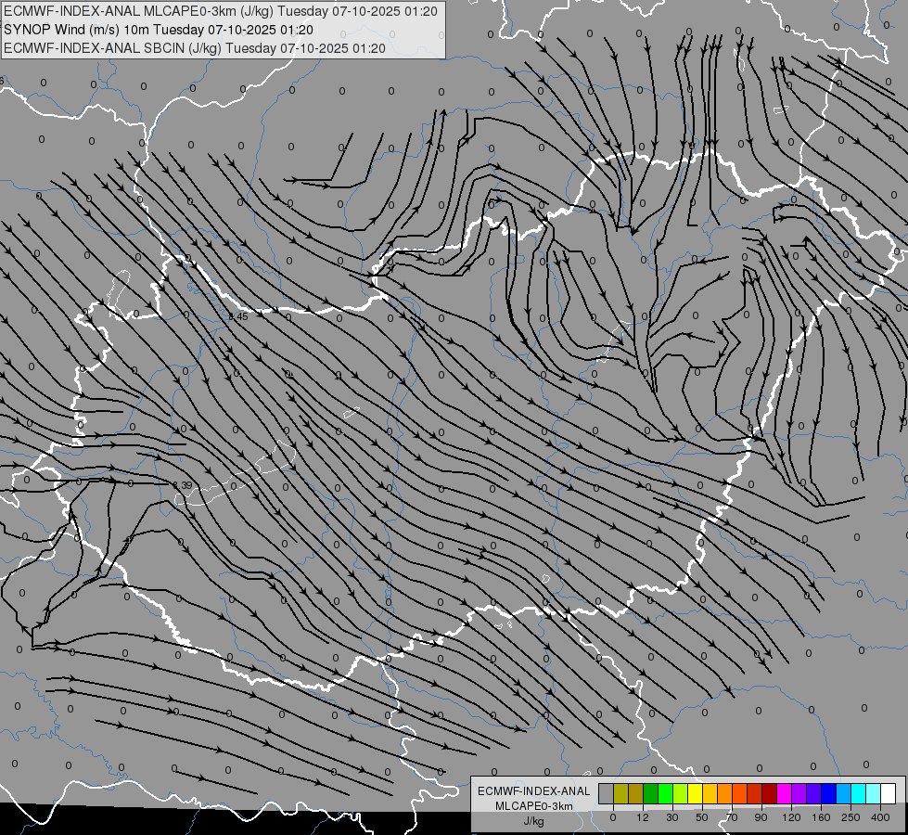Click the 3.45 wind value on the map
This screenshot has height=835, width=908.
click(238, 316)
